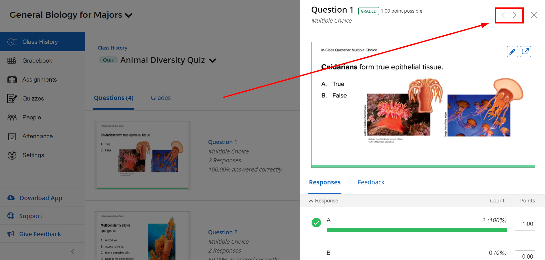Click answer A's green response bar
Screen dimensions: 545x260
click(416, 230)
